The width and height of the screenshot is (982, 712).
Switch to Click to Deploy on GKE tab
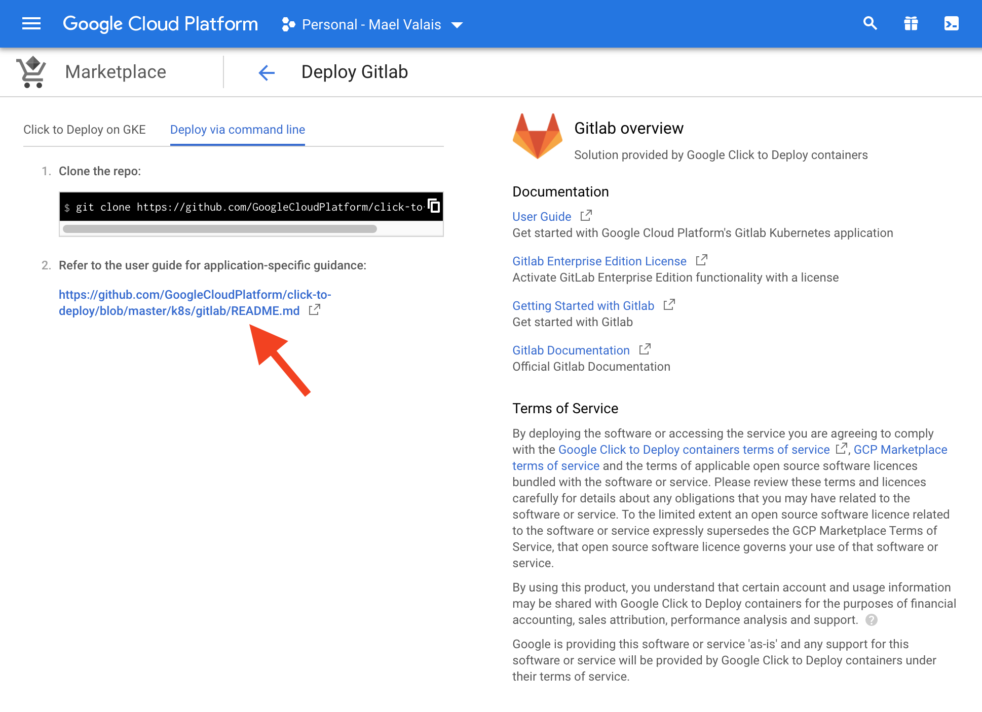tap(85, 130)
